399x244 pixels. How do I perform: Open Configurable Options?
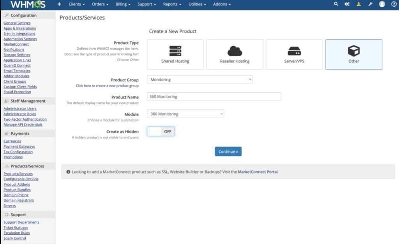coord(21,180)
